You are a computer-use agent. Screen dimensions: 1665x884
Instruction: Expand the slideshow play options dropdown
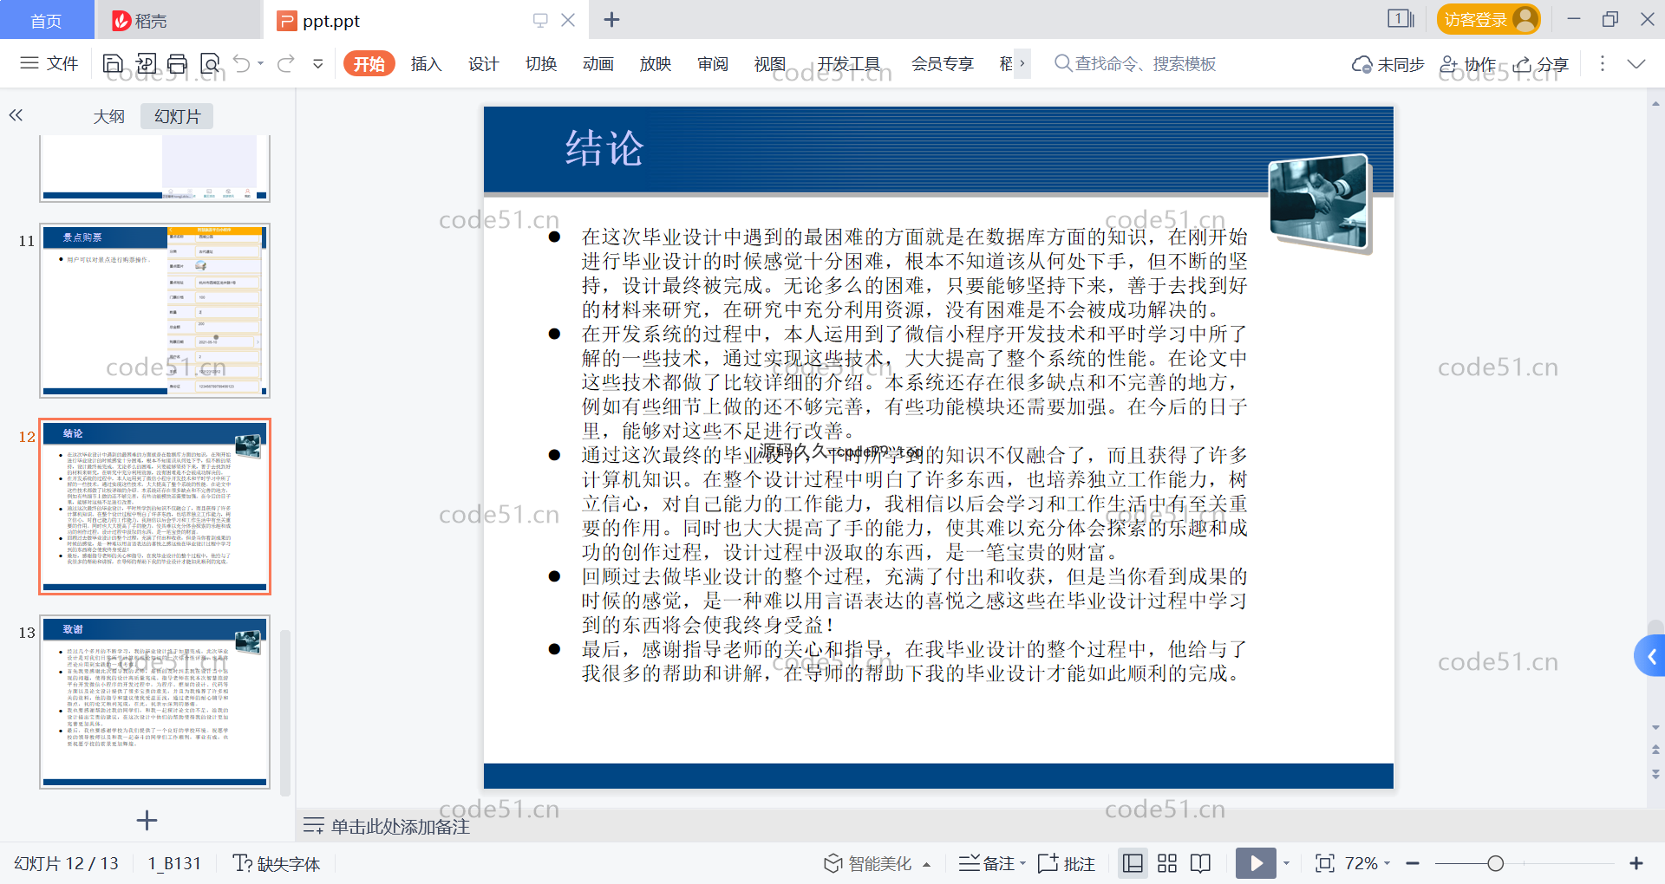(1286, 864)
